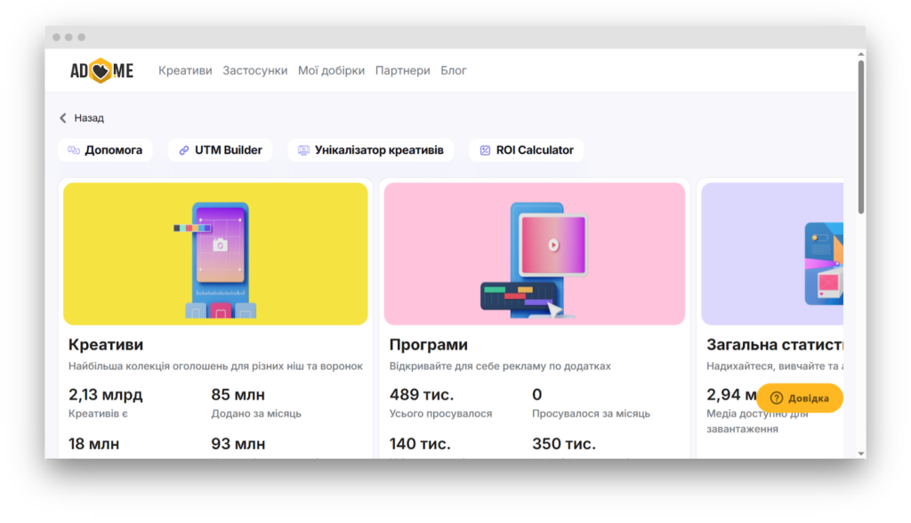Click the chat icon on Допомога button
The width and height of the screenshot is (911, 523).
pyautogui.click(x=74, y=150)
